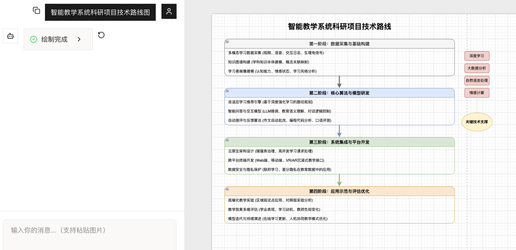Click the robot assistant icon
Image resolution: width=516 pixels, height=250 pixels.
click(x=11, y=36)
